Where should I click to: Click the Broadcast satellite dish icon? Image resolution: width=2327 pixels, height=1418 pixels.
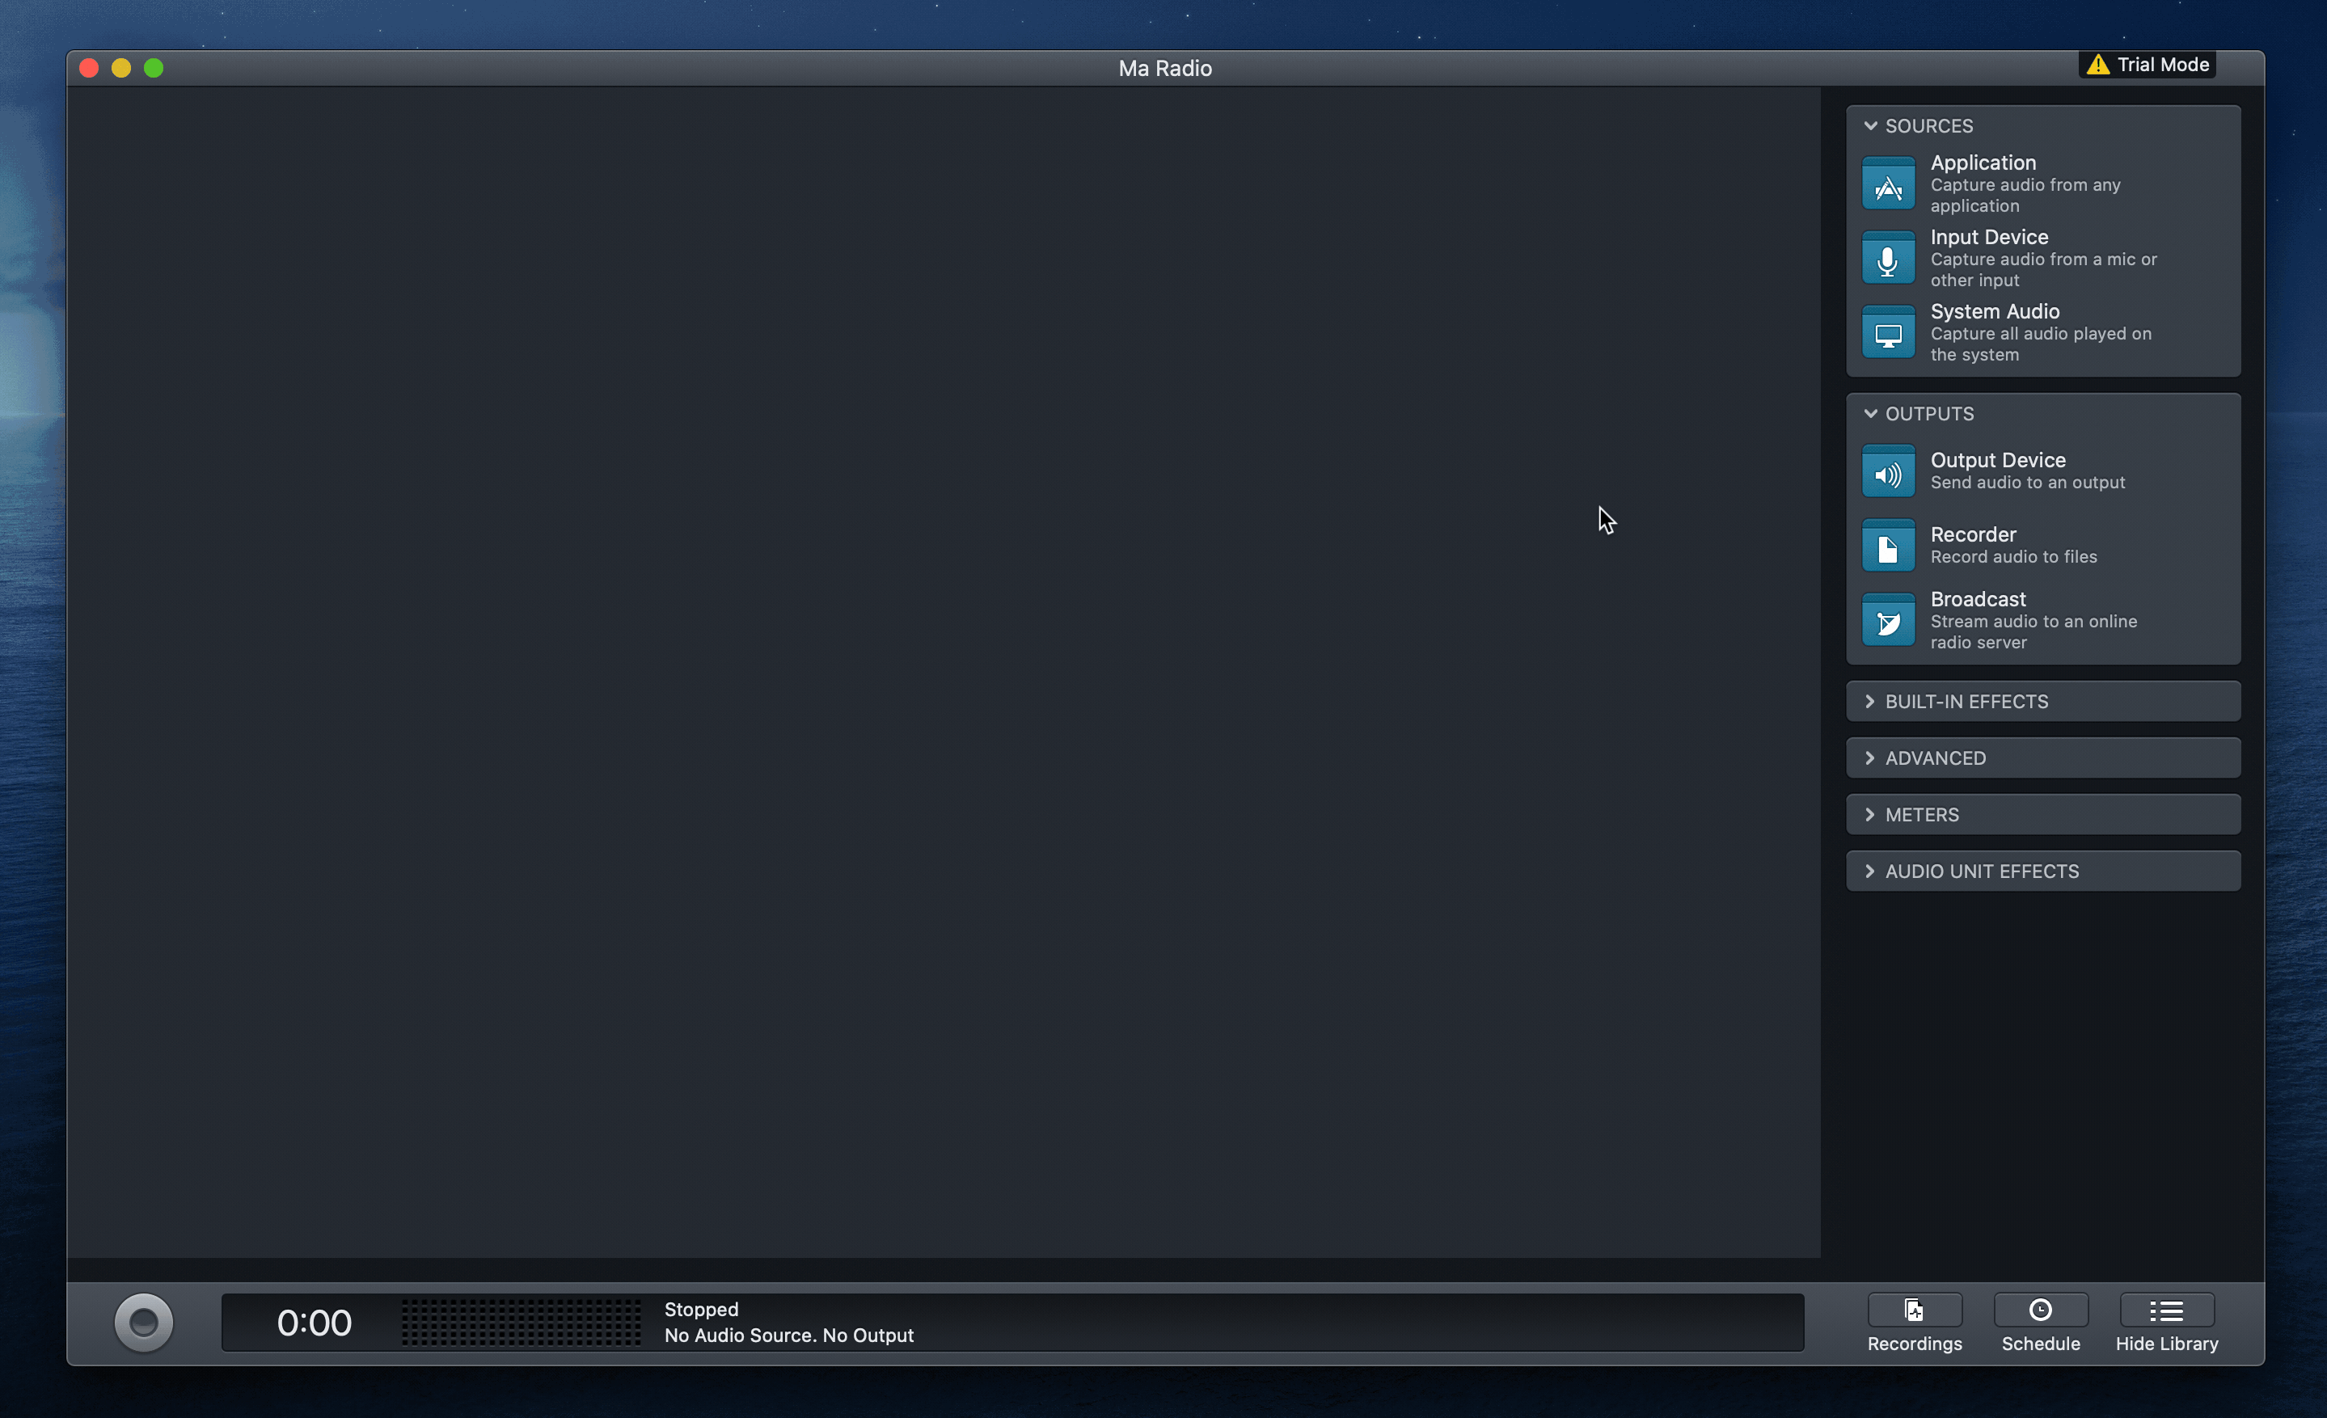[x=1888, y=619]
